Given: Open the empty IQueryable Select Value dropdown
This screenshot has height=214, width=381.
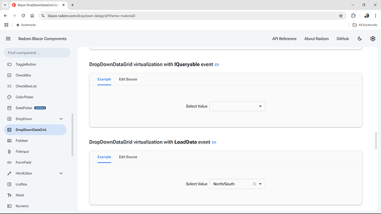Looking at the screenshot, I should point(237,106).
